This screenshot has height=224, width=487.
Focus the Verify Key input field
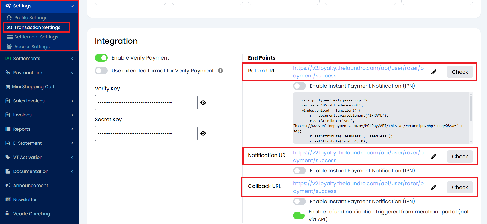tap(146, 103)
